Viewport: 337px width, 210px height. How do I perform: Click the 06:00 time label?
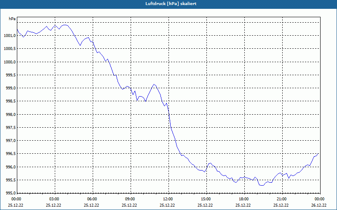pos(92,199)
